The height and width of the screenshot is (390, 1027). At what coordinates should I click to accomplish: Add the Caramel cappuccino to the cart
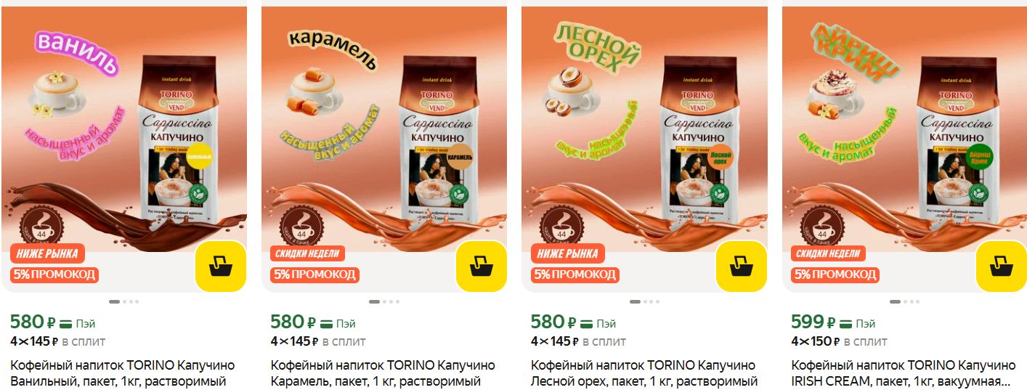pyautogui.click(x=481, y=266)
